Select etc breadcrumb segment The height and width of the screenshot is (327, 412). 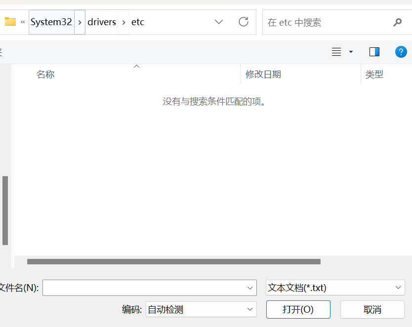tap(138, 22)
